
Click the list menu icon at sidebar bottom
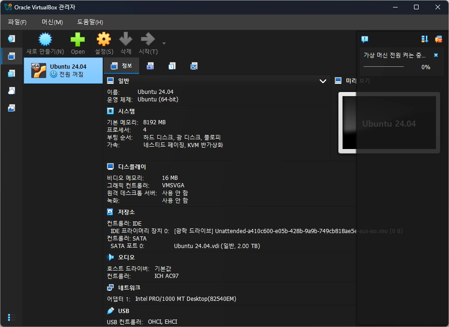click(11, 317)
